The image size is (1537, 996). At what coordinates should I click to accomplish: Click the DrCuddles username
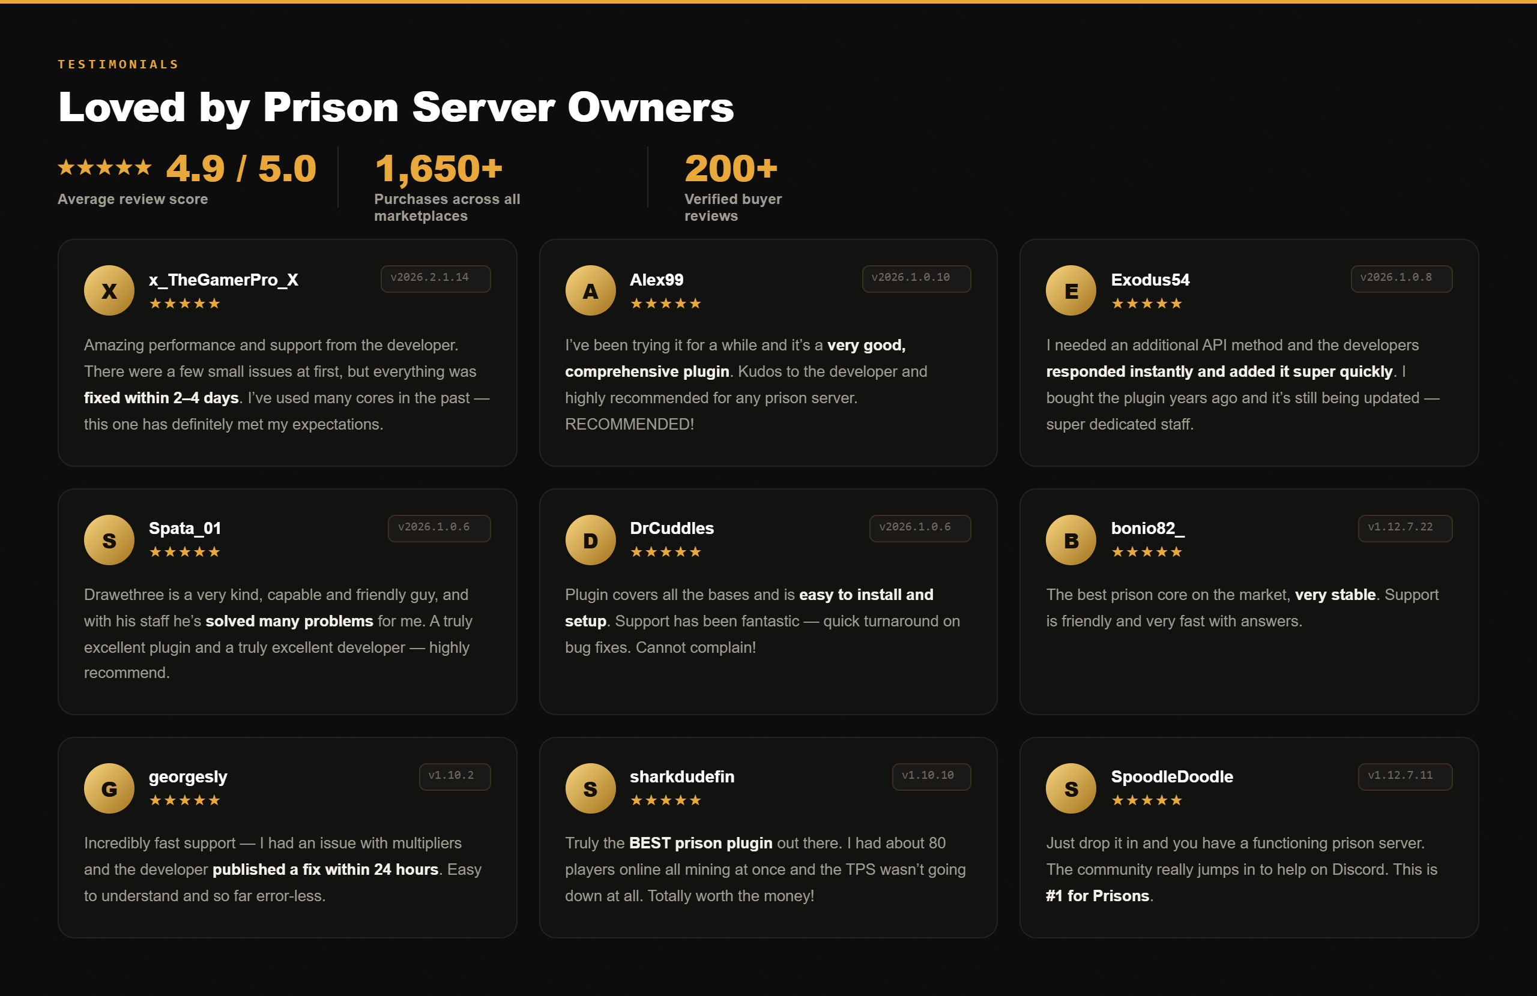pos(672,528)
